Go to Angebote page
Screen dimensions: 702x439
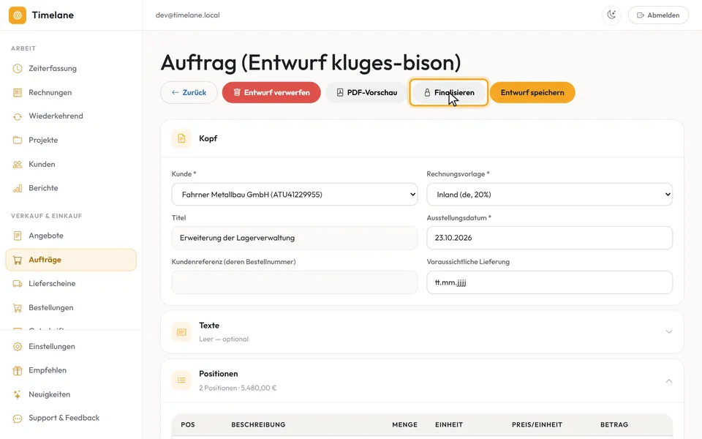coord(71,236)
